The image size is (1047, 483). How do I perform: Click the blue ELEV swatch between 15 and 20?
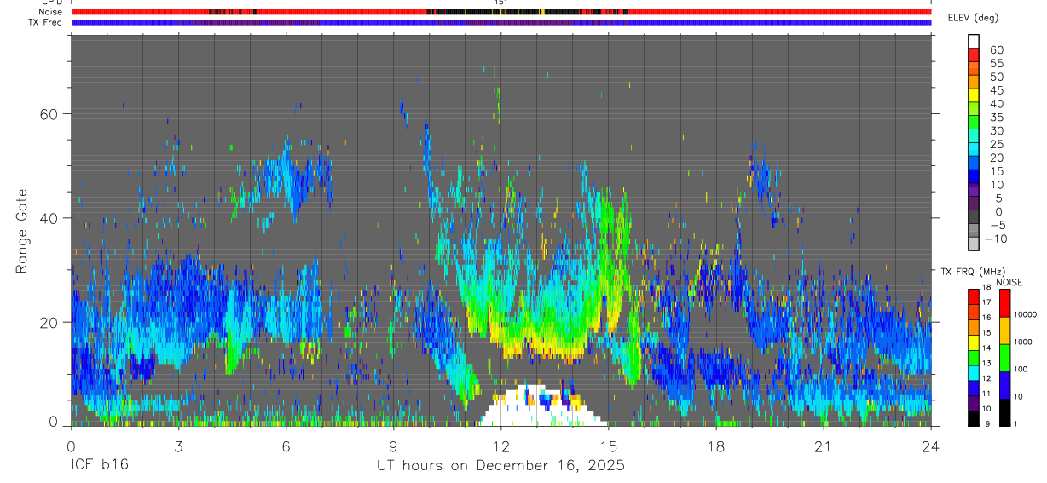974,163
